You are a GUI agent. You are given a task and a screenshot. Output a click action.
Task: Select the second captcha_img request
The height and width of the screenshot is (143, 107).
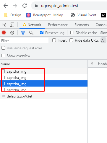[44, 77]
